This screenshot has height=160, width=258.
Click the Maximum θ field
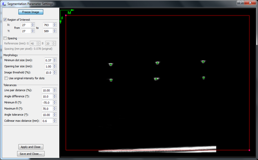pos(47,109)
